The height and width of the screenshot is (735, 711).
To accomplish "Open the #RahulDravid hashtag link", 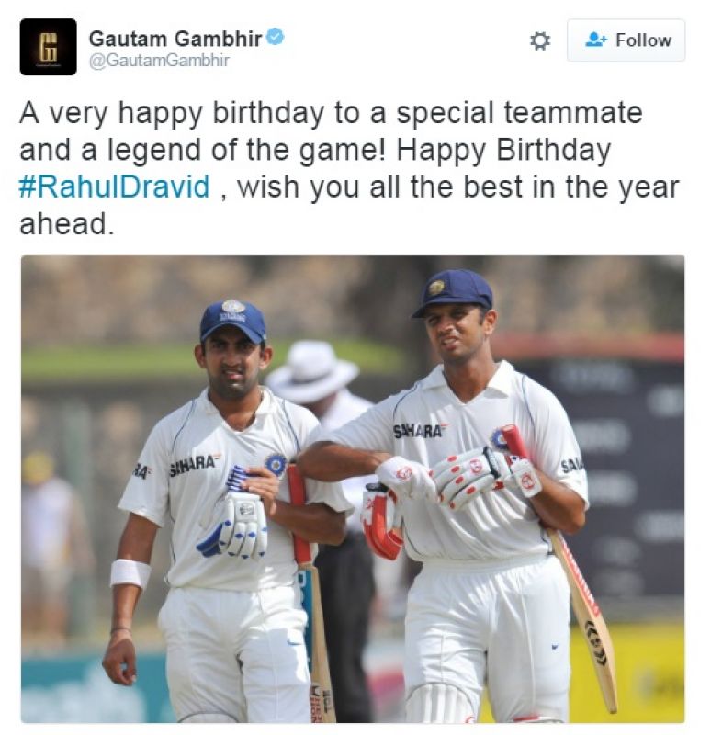I will click(x=114, y=187).
